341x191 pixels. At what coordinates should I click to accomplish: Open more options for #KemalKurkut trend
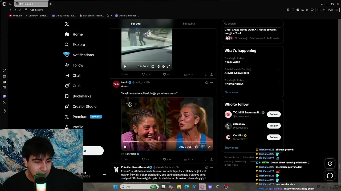(279, 81)
